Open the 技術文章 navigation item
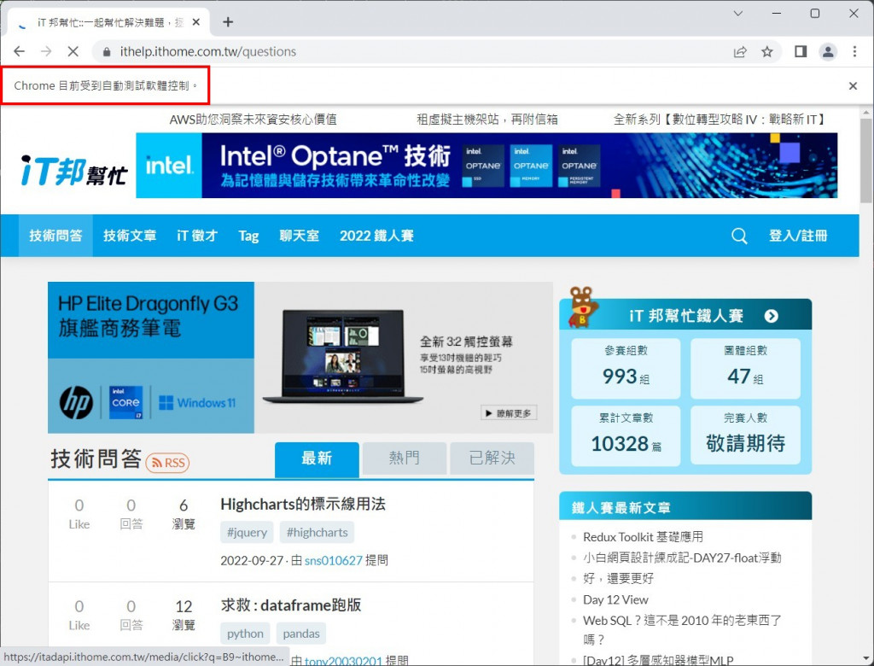 (x=130, y=236)
